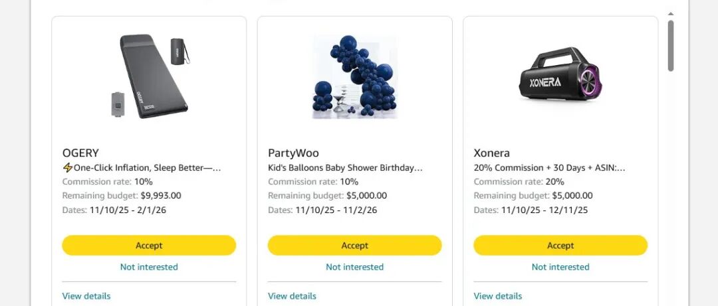
Task: Click the OGERY One-Click Inflation campaign title
Action: [142, 168]
